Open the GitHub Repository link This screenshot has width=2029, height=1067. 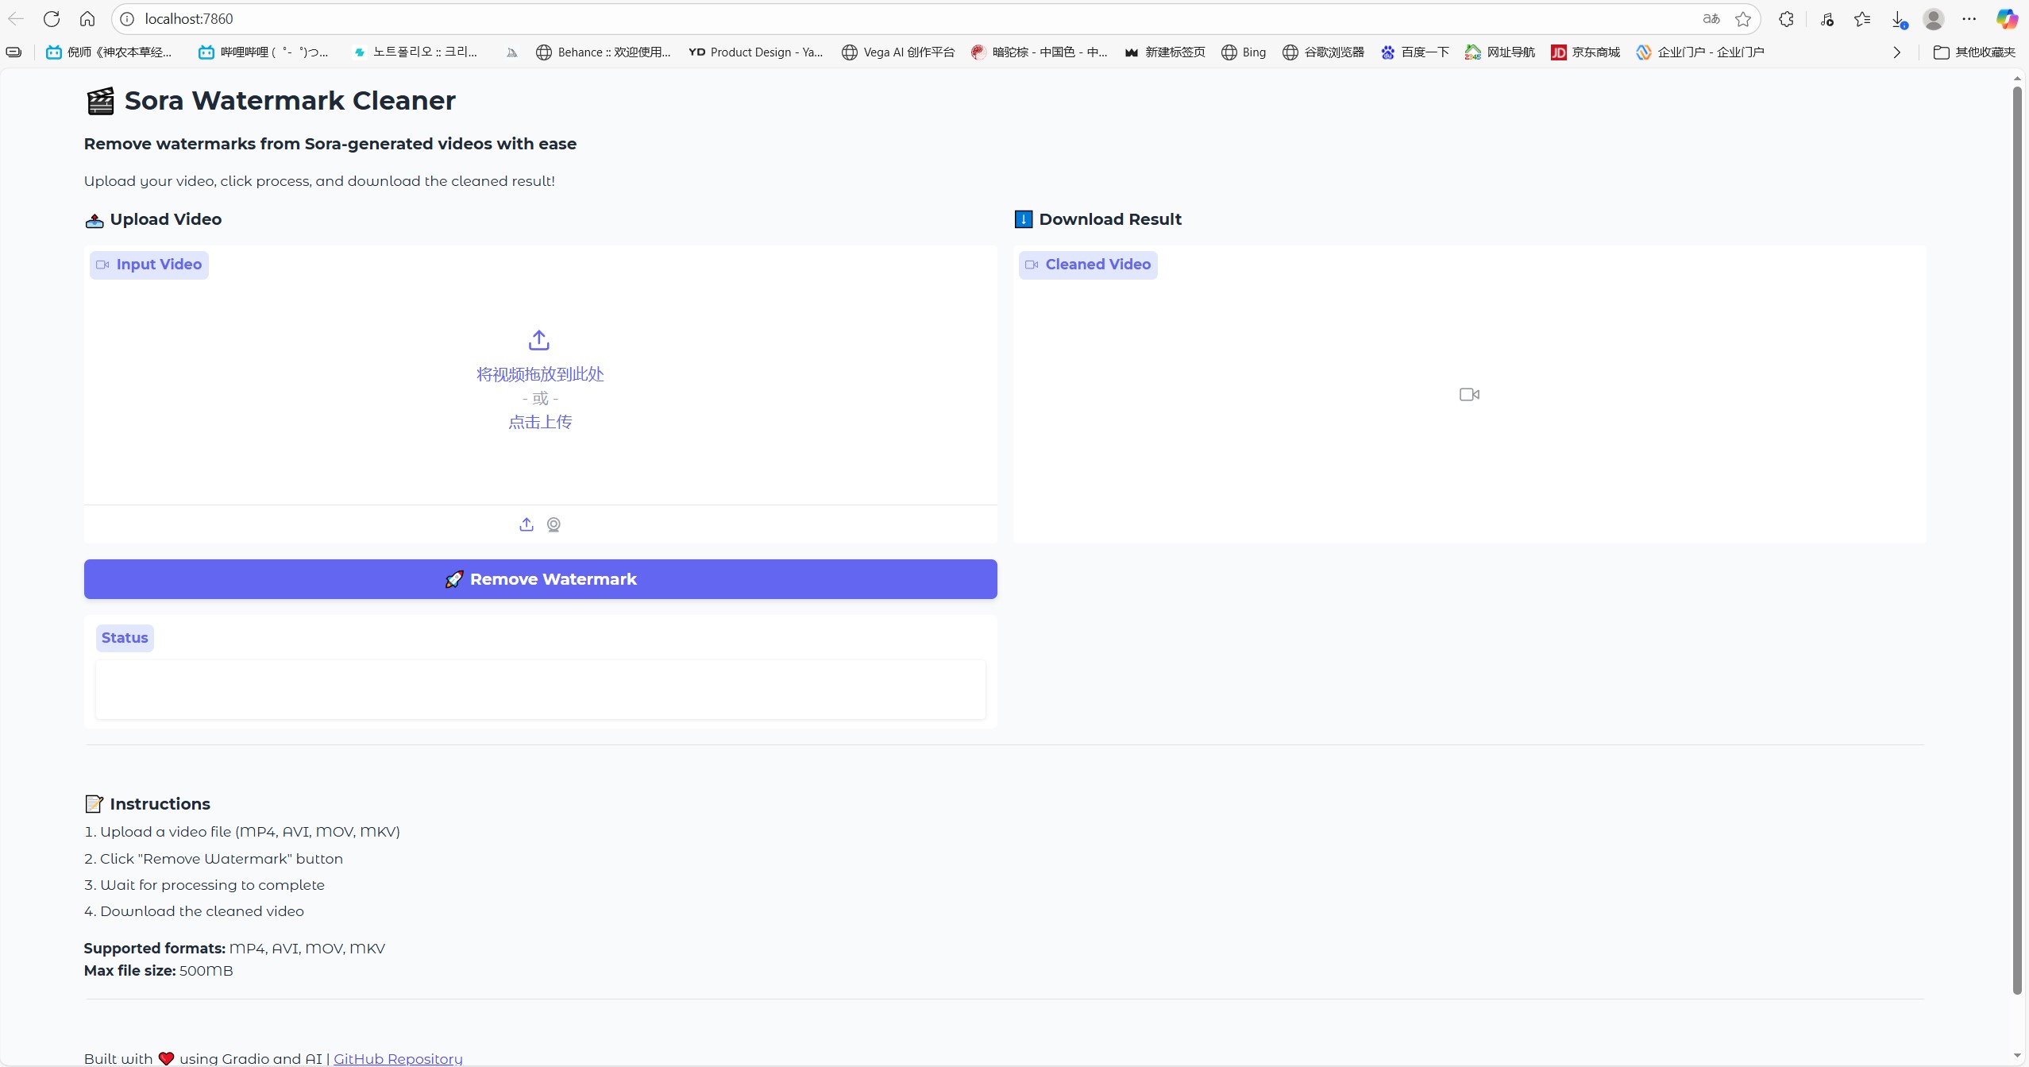[x=398, y=1058]
